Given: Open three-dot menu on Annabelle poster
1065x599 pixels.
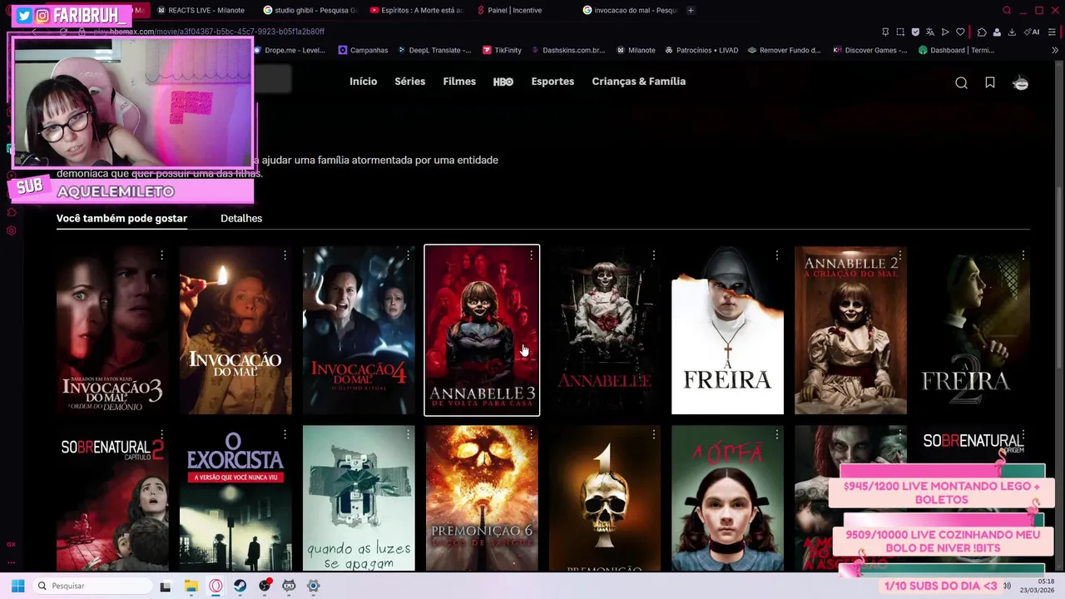Looking at the screenshot, I should pyautogui.click(x=654, y=255).
